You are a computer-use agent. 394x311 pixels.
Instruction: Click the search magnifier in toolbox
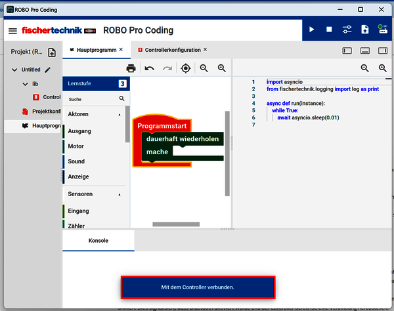click(122, 98)
